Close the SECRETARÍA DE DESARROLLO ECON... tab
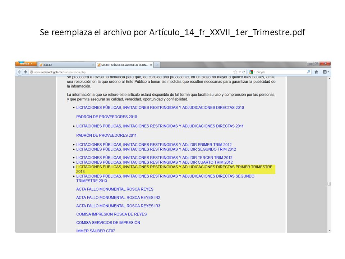This screenshot has width=345, height=259. pos(151,65)
